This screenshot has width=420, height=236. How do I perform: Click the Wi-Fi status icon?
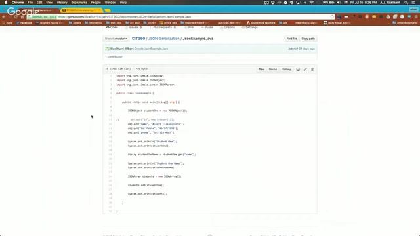pyautogui.click(x=312, y=3)
